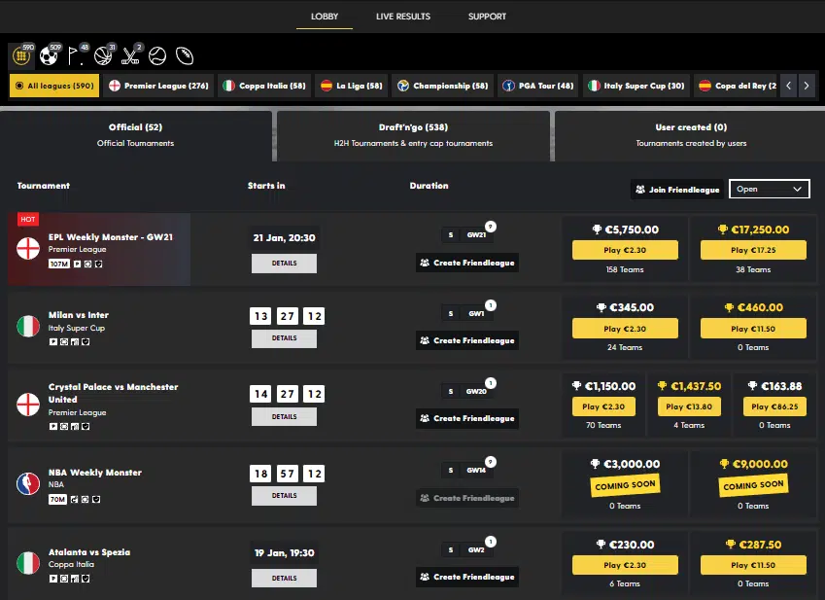Click the all-sports filter icon showing 590

coord(21,56)
